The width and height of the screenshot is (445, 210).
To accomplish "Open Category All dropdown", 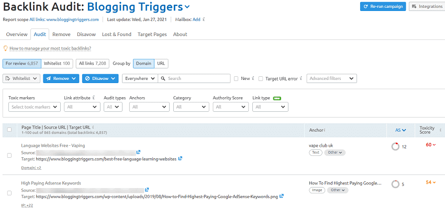I will pos(191,107).
